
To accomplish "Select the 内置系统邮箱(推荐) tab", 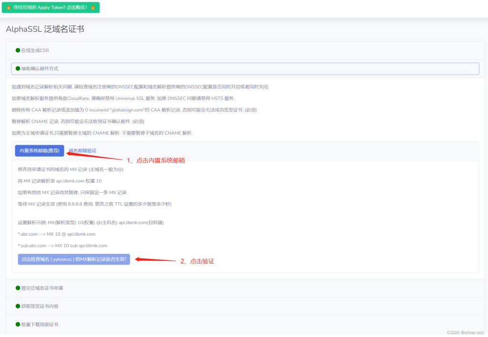I will (40, 150).
